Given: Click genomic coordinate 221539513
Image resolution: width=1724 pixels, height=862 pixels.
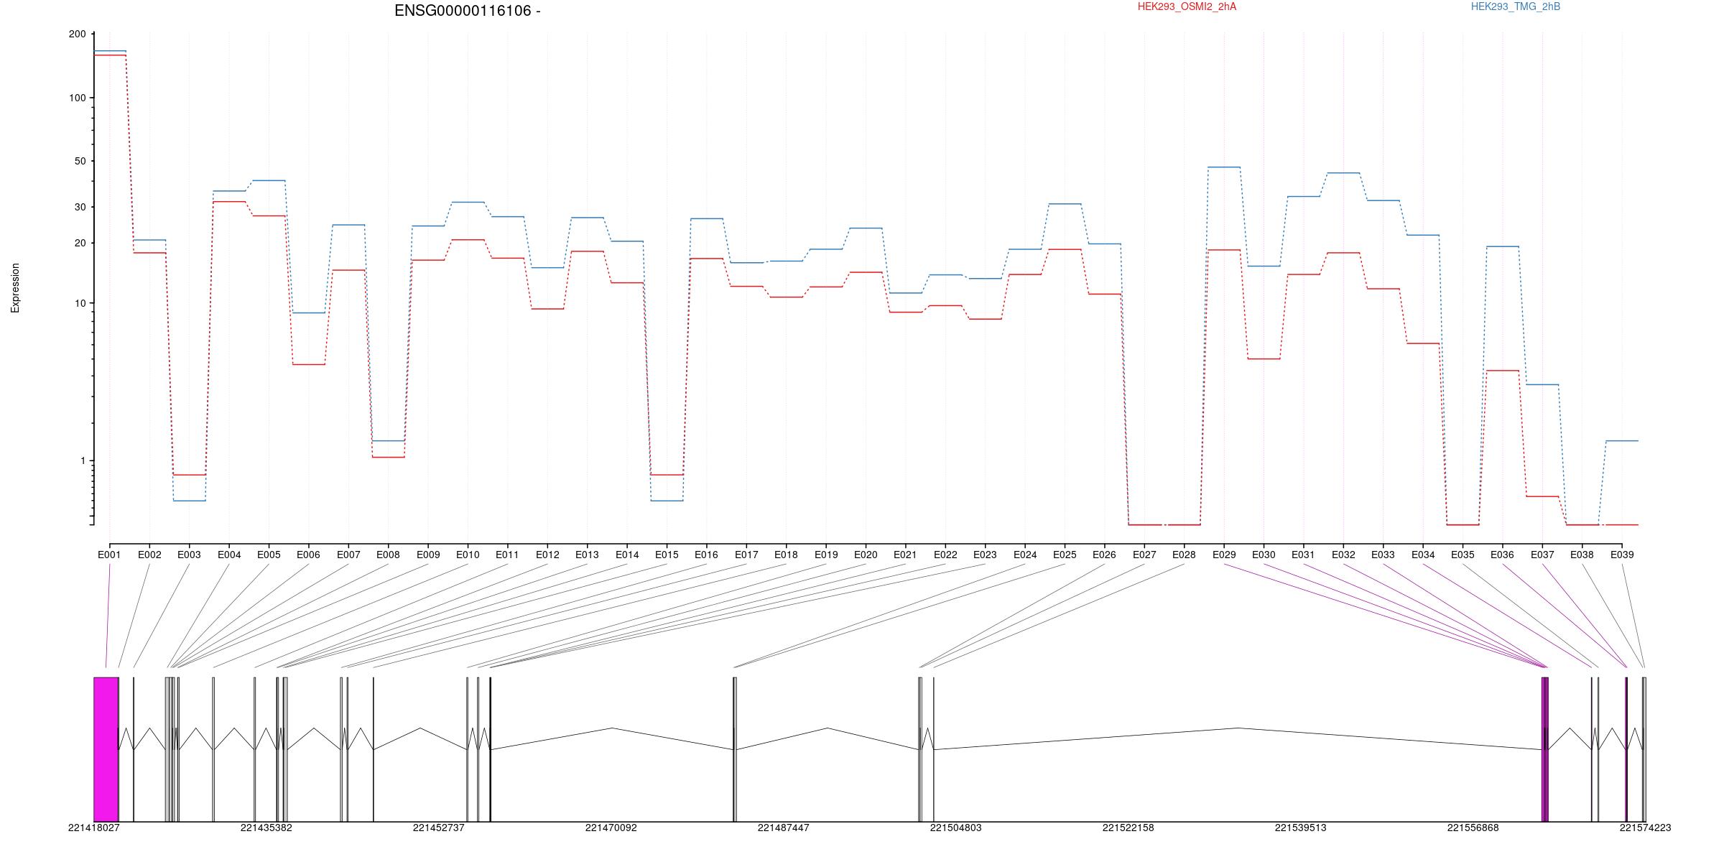Looking at the screenshot, I should pyautogui.click(x=1301, y=828).
